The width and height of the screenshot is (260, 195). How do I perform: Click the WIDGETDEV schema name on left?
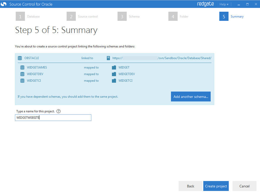point(35,74)
